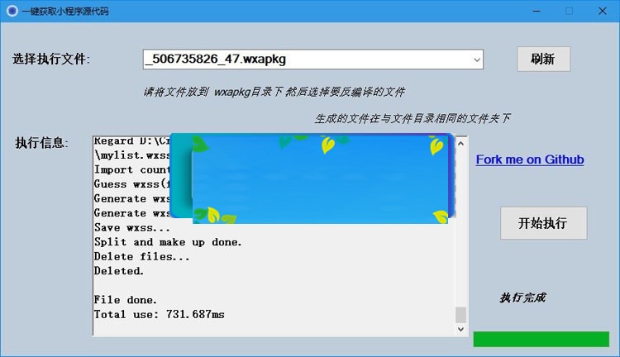Screen dimensions: 620x357
Task: Click the 'Total use: 731.687ms' log line
Action: point(159,315)
